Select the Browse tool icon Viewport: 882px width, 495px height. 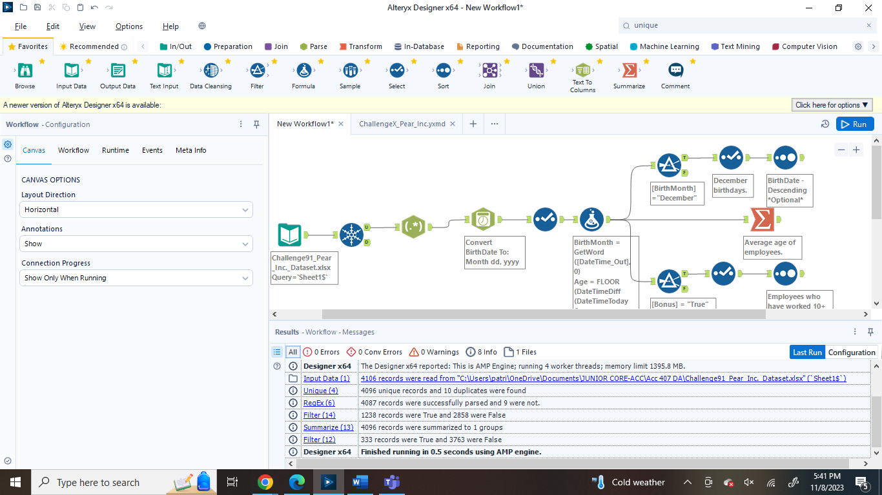pyautogui.click(x=25, y=71)
